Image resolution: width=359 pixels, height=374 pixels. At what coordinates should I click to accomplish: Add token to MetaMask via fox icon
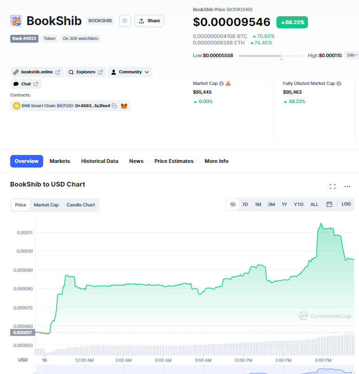tap(124, 106)
